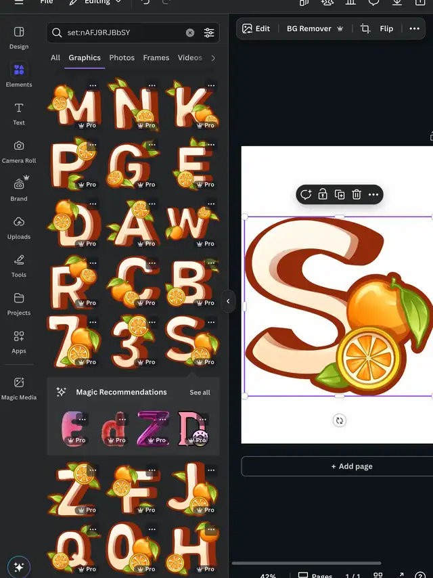Open the Editing mode dropdown
Image resolution: width=433 pixels, height=578 pixels.
[x=96, y=2]
